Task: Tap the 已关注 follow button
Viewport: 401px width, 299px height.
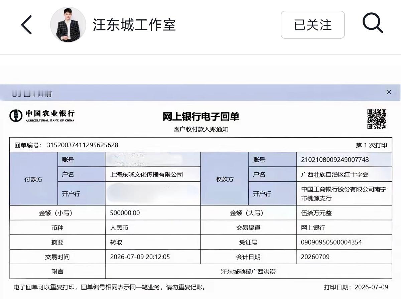Action: pos(312,25)
